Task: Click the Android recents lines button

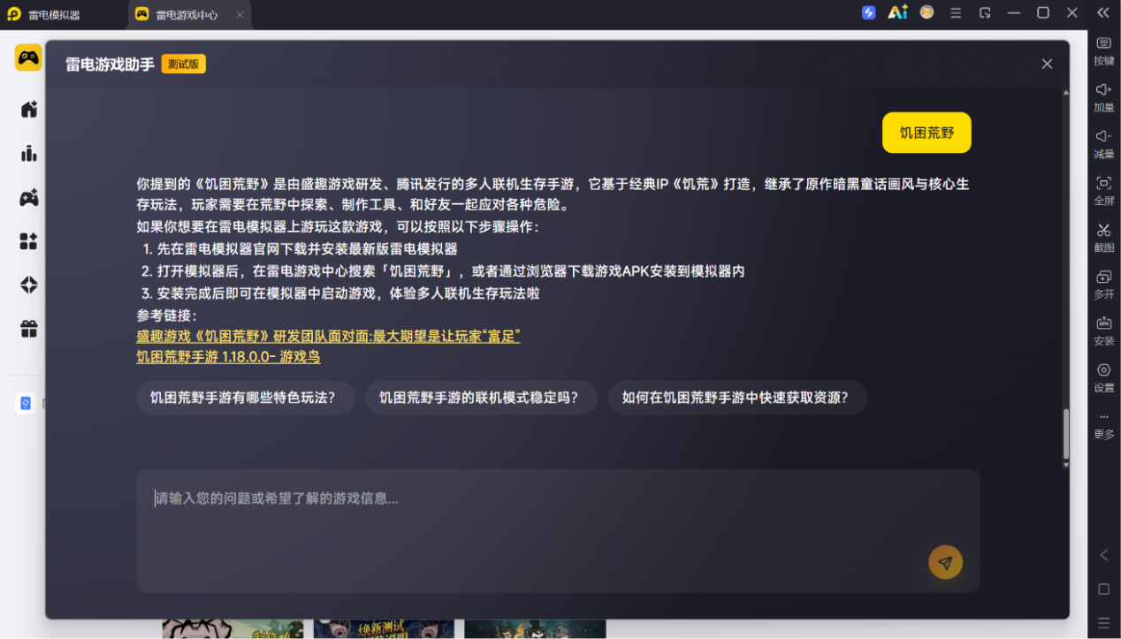Action: (x=1103, y=623)
